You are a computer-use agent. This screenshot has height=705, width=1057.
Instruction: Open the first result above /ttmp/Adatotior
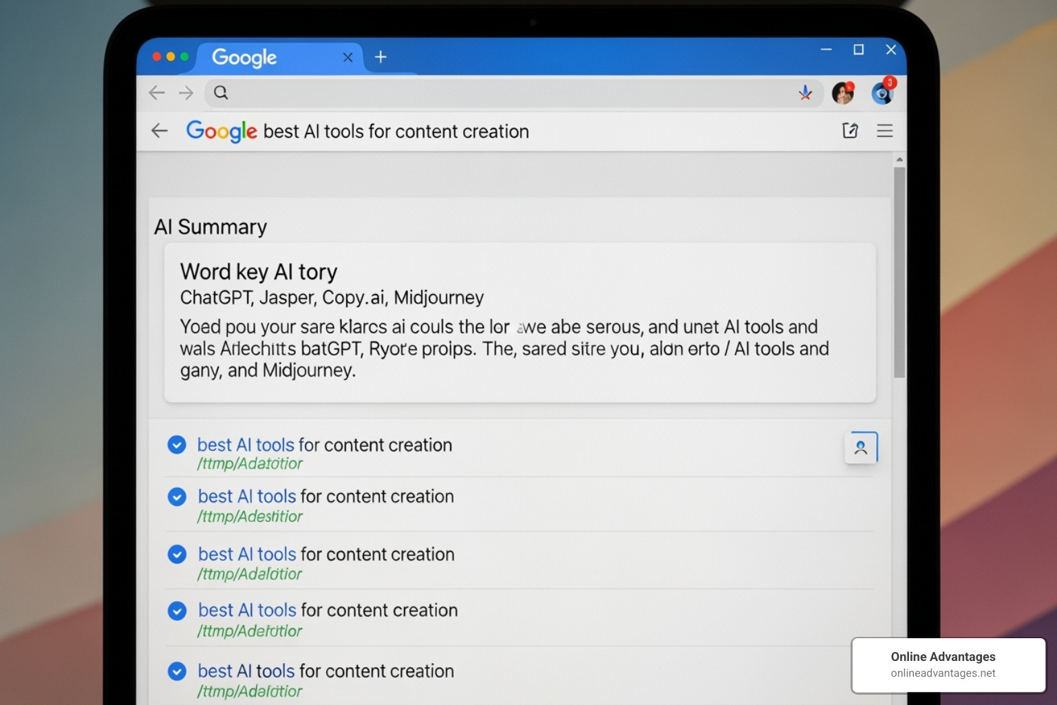pyautogui.click(x=325, y=445)
